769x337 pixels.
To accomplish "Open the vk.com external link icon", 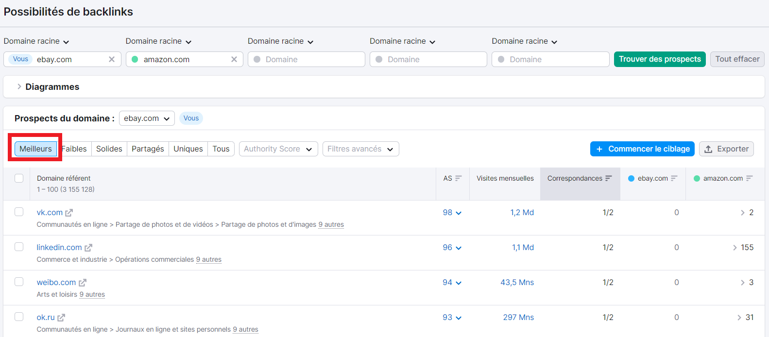I will pos(69,213).
